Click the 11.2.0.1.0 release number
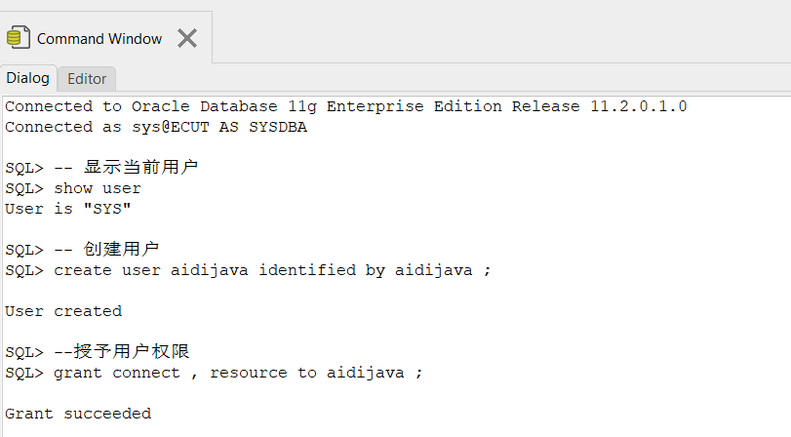The height and width of the screenshot is (437, 791). click(638, 106)
